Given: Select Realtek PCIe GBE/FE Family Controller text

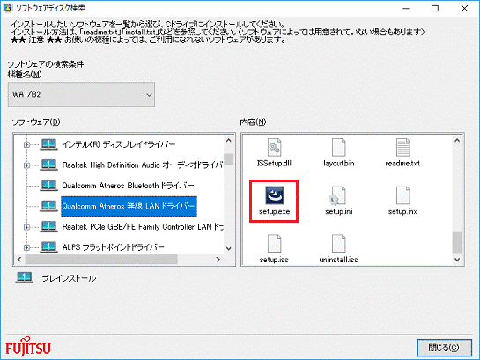Looking at the screenshot, I should 143,227.
